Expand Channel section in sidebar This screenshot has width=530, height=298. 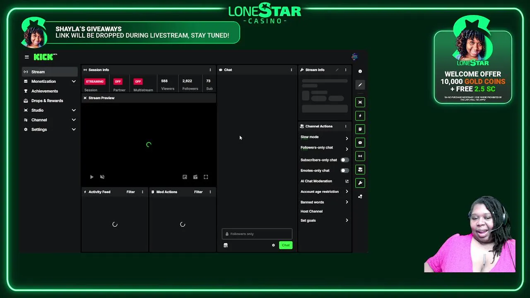click(x=49, y=120)
